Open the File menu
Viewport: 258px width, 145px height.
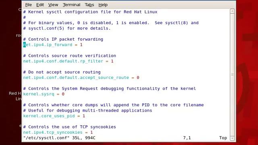point(29,5)
